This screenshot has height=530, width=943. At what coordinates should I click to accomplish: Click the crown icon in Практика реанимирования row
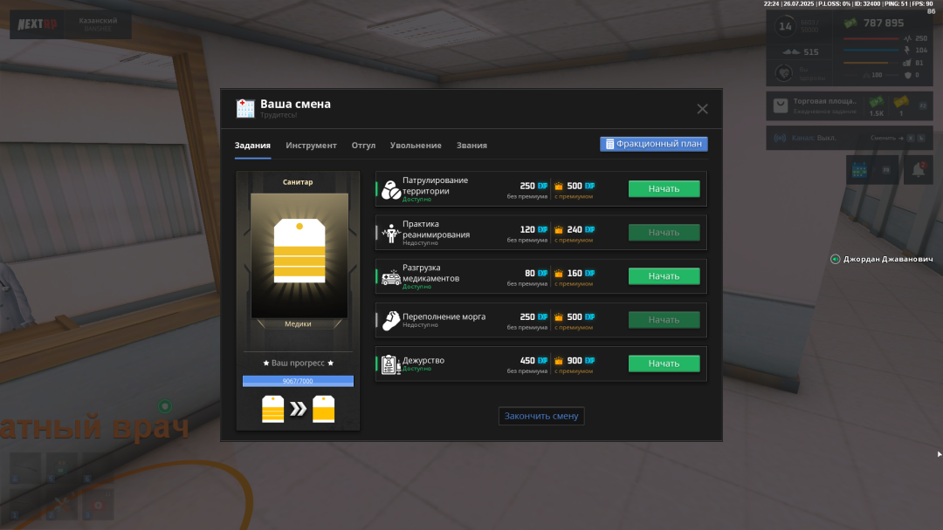559,230
